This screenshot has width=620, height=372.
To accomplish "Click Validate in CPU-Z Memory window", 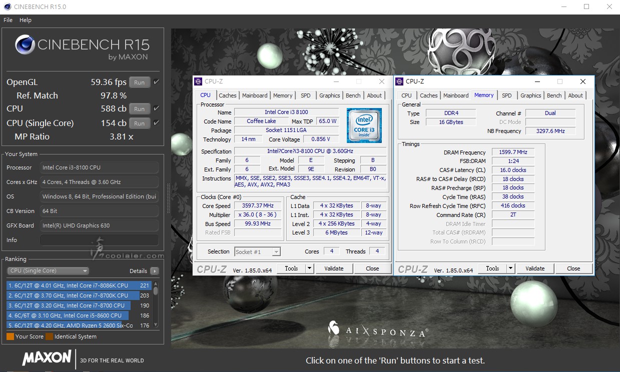I will pos(535,268).
